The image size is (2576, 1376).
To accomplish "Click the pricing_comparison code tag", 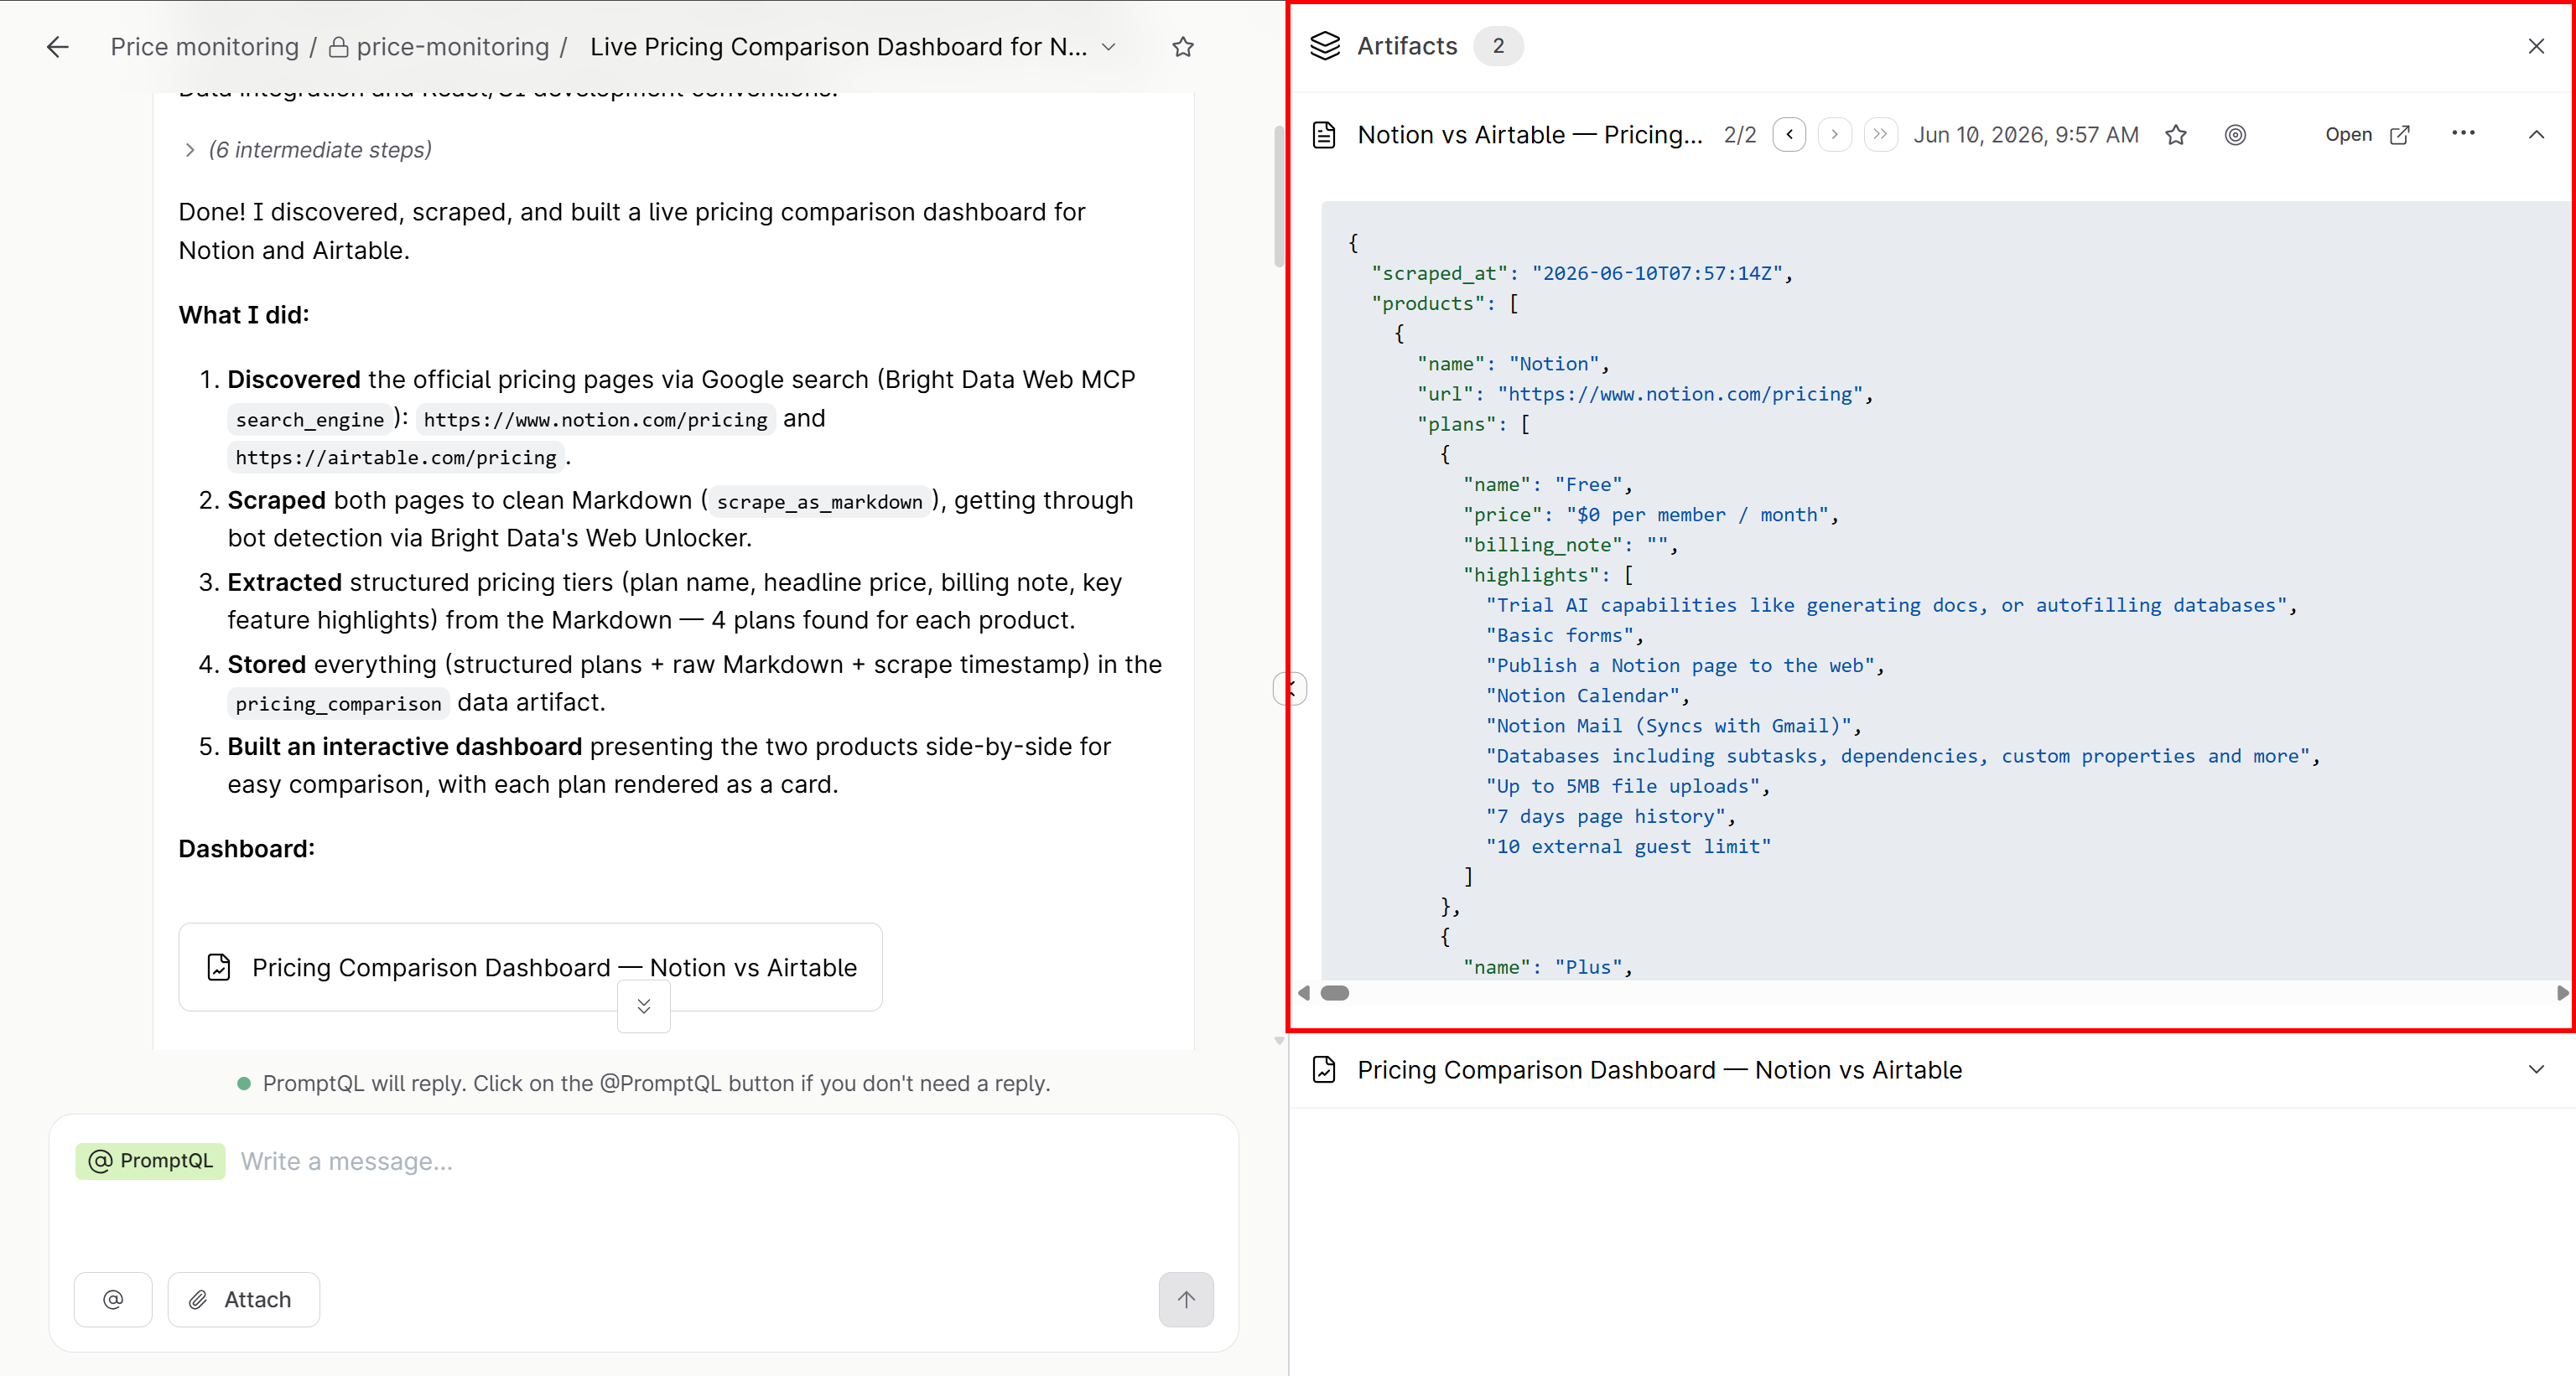I will tap(338, 703).
